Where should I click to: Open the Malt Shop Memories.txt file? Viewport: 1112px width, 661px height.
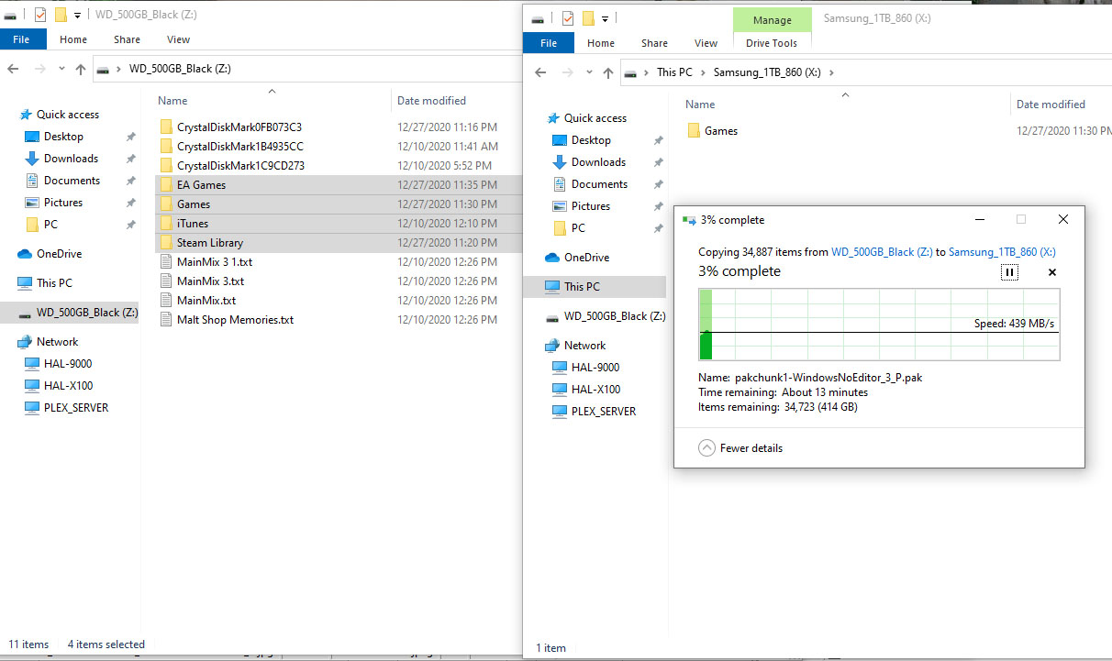click(237, 319)
